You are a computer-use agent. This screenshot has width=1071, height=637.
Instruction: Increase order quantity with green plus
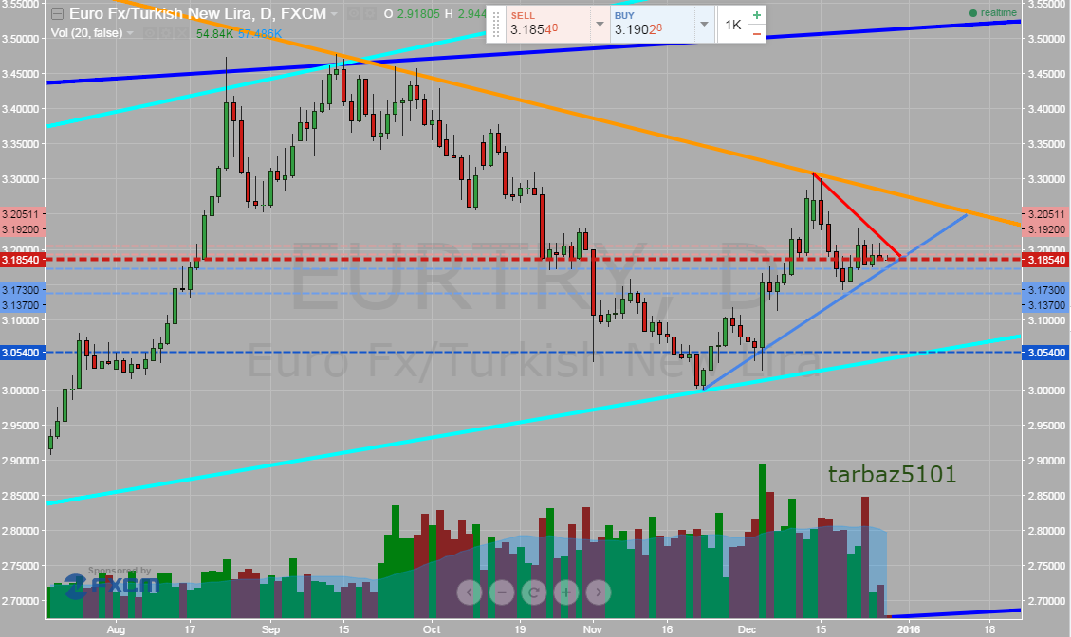[756, 16]
